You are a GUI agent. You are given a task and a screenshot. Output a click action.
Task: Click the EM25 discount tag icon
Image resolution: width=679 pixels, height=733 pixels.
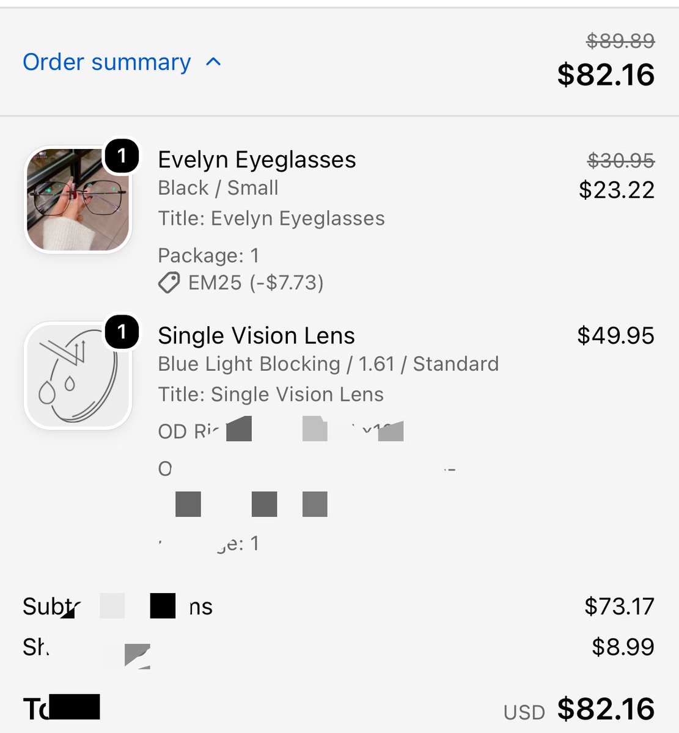click(169, 283)
